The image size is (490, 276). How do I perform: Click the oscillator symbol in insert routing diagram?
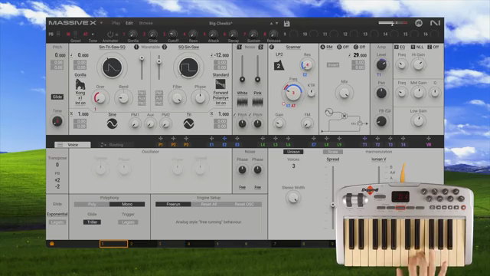tap(328, 113)
